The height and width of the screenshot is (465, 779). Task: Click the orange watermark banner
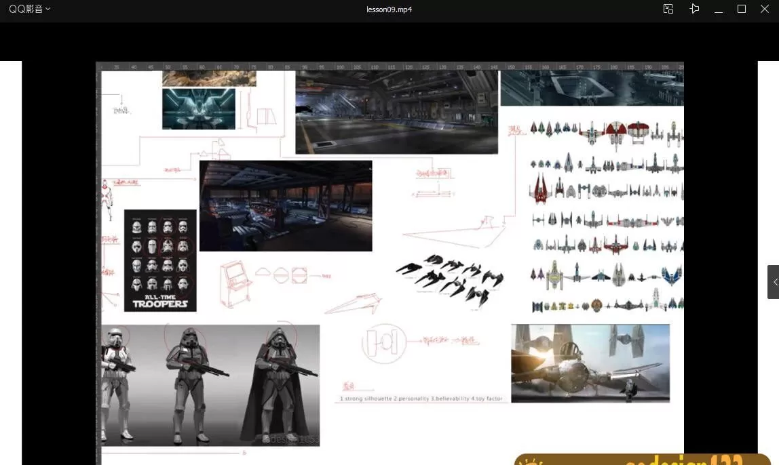tap(641, 460)
